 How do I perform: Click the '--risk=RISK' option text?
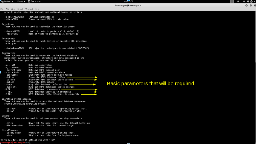point(11,34)
